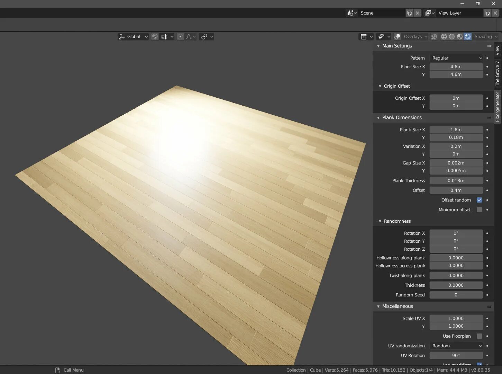The width and height of the screenshot is (502, 374).
Task: Open object type visibility menu
Action: 367,36
